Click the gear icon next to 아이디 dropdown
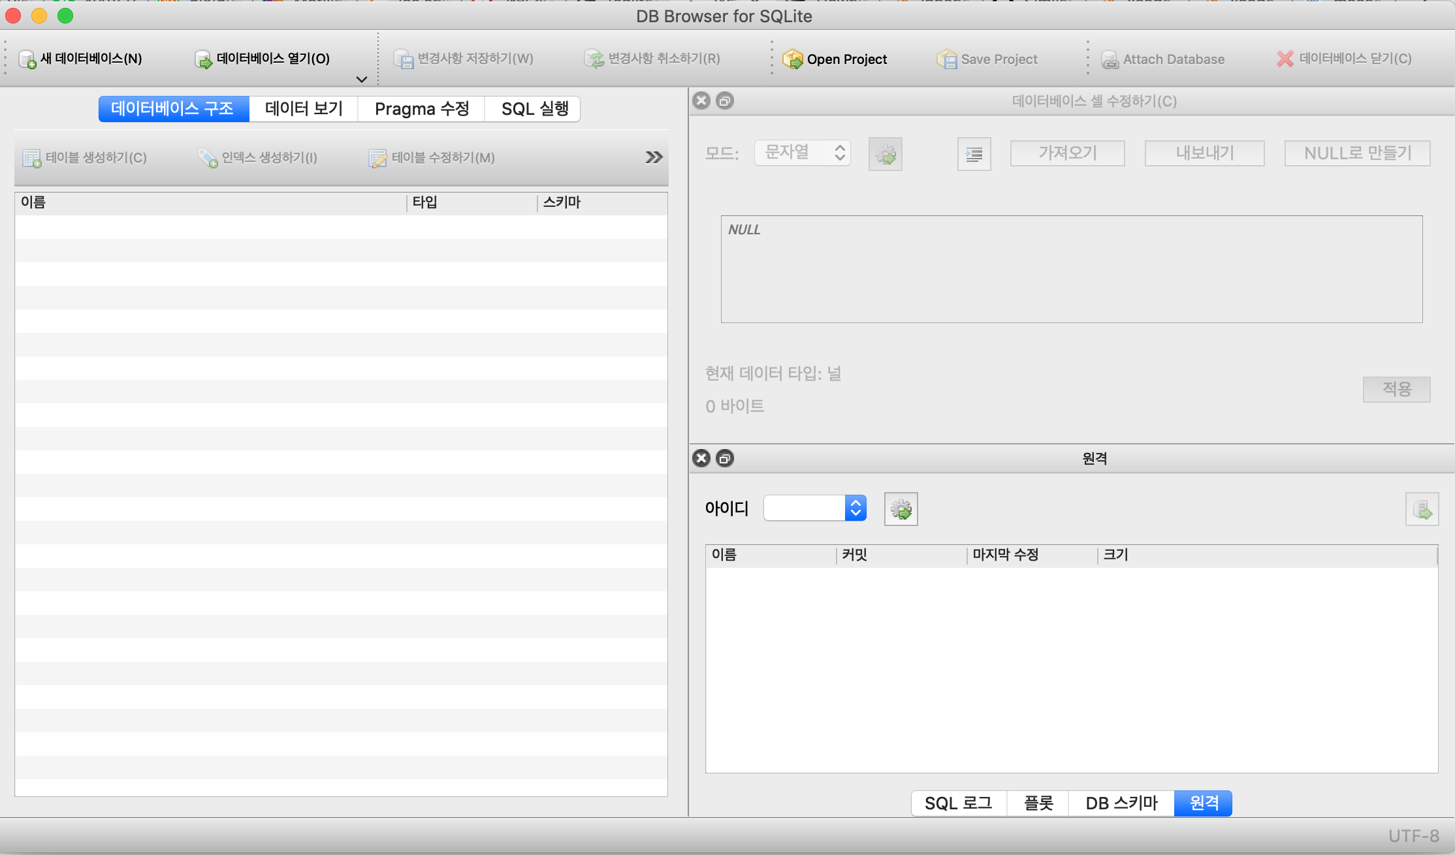 point(901,509)
